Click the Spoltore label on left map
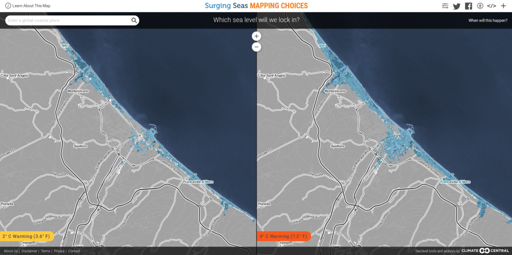The height and width of the screenshot is (255, 512). coord(80,146)
